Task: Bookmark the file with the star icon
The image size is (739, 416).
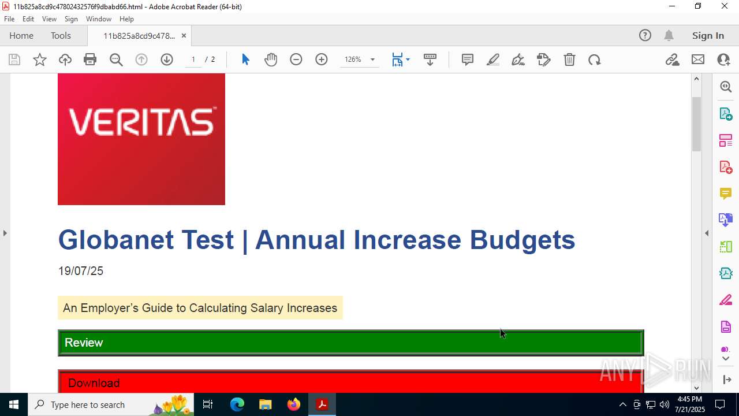Action: tap(40, 60)
